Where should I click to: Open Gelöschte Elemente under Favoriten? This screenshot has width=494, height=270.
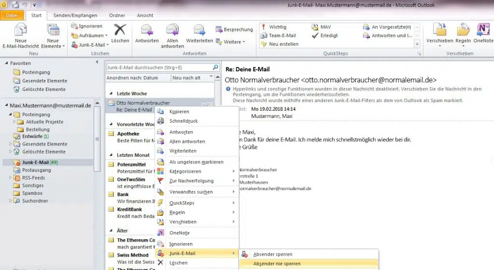[x=44, y=89]
